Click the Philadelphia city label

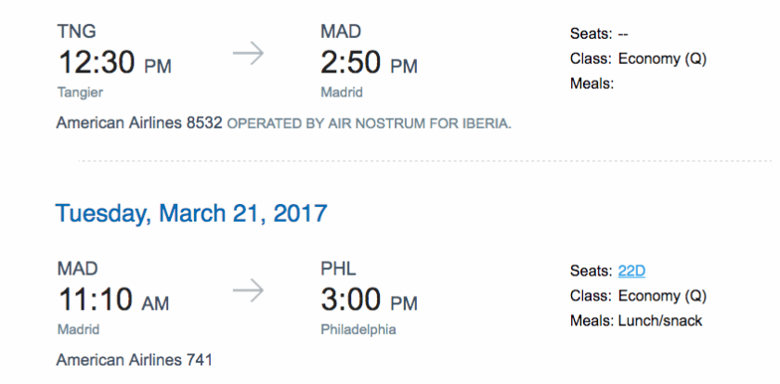point(357,329)
